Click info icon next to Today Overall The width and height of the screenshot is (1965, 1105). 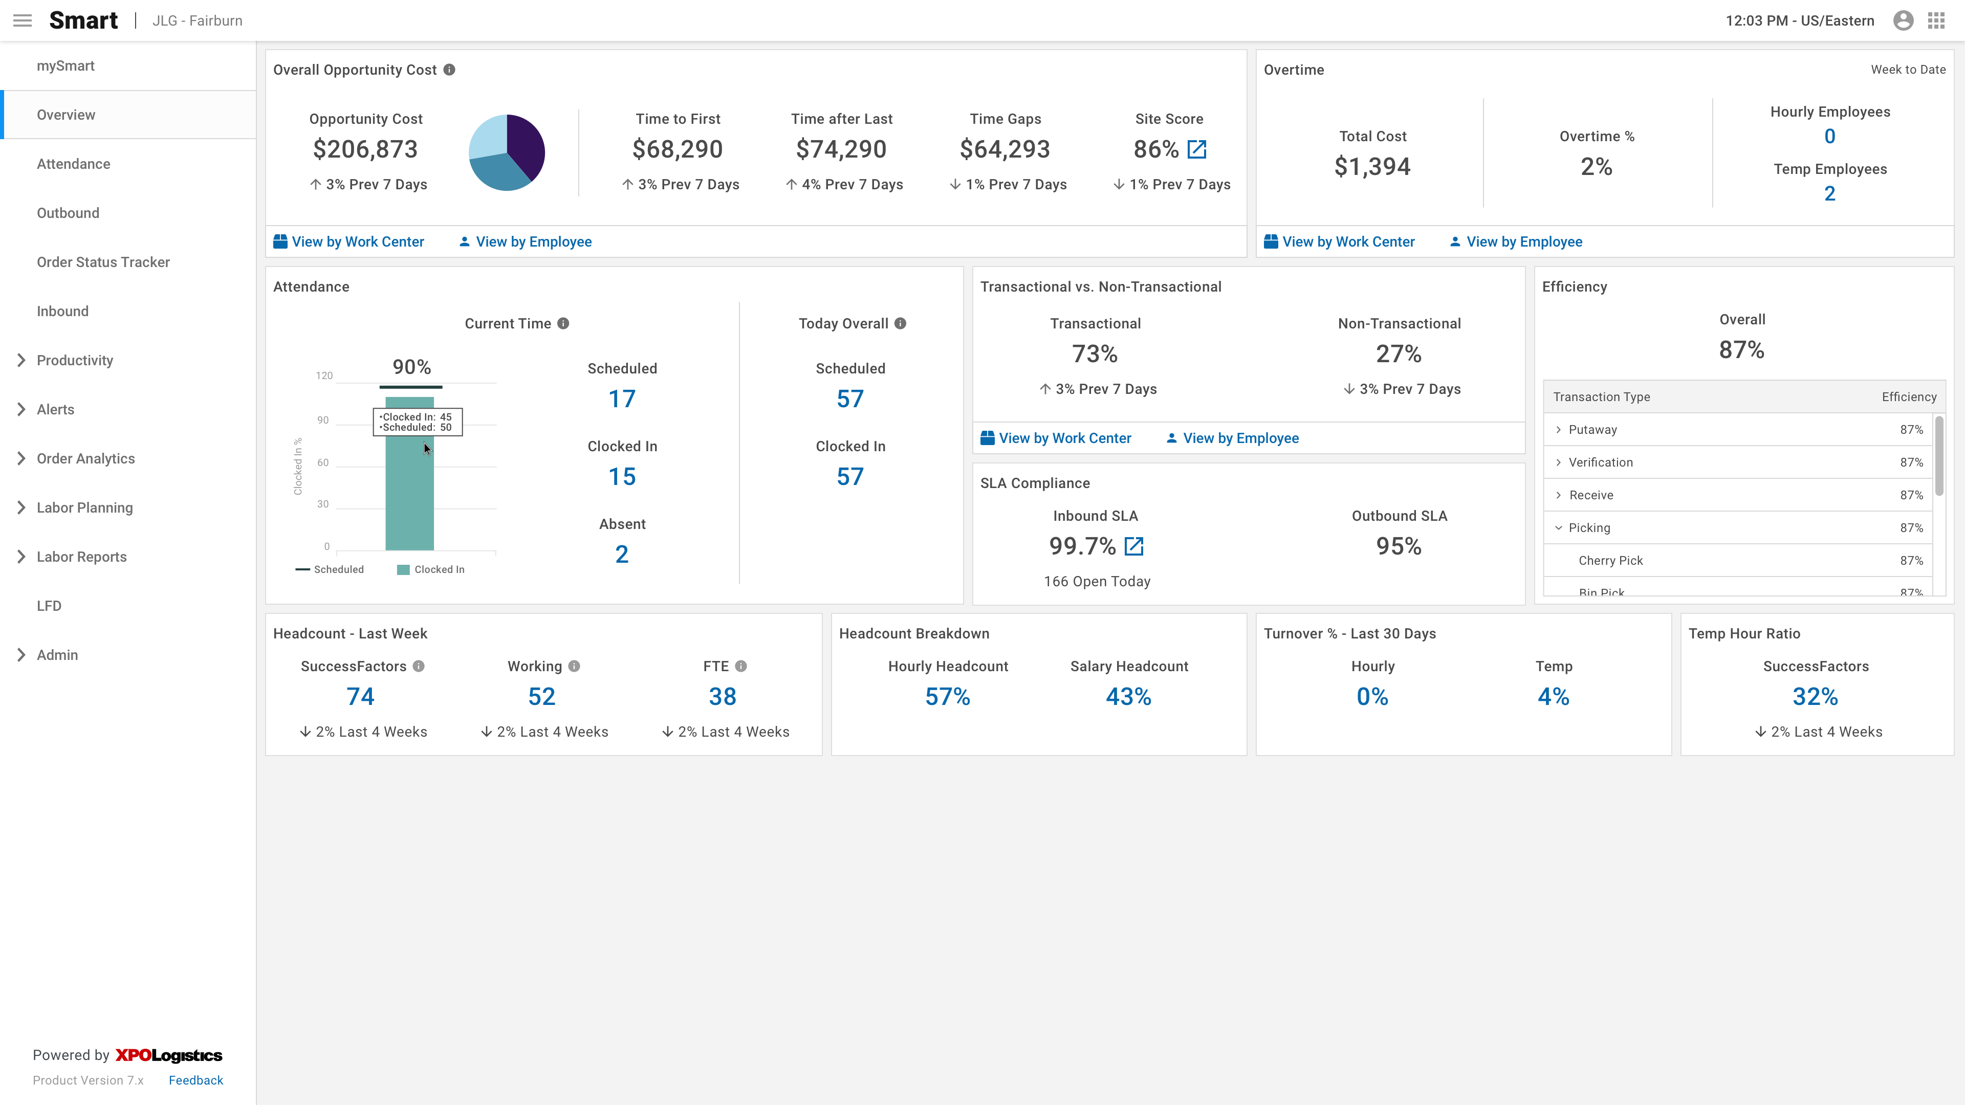[x=900, y=323]
